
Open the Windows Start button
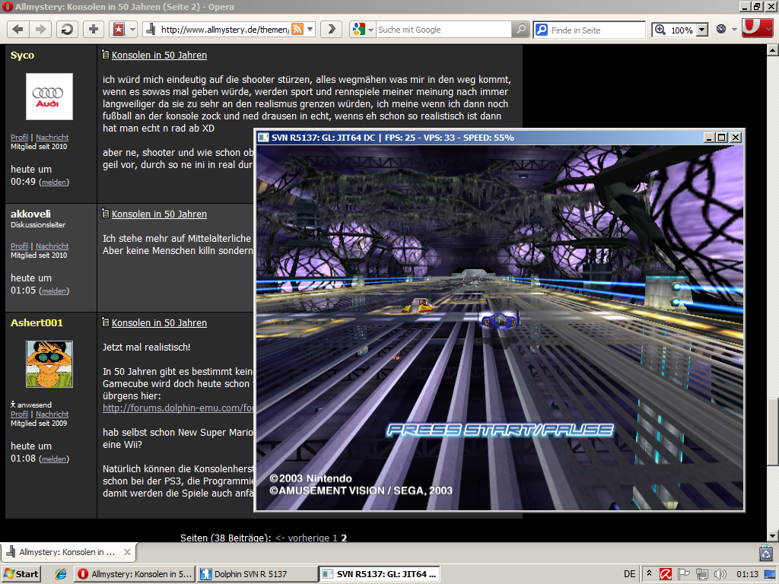(x=21, y=574)
